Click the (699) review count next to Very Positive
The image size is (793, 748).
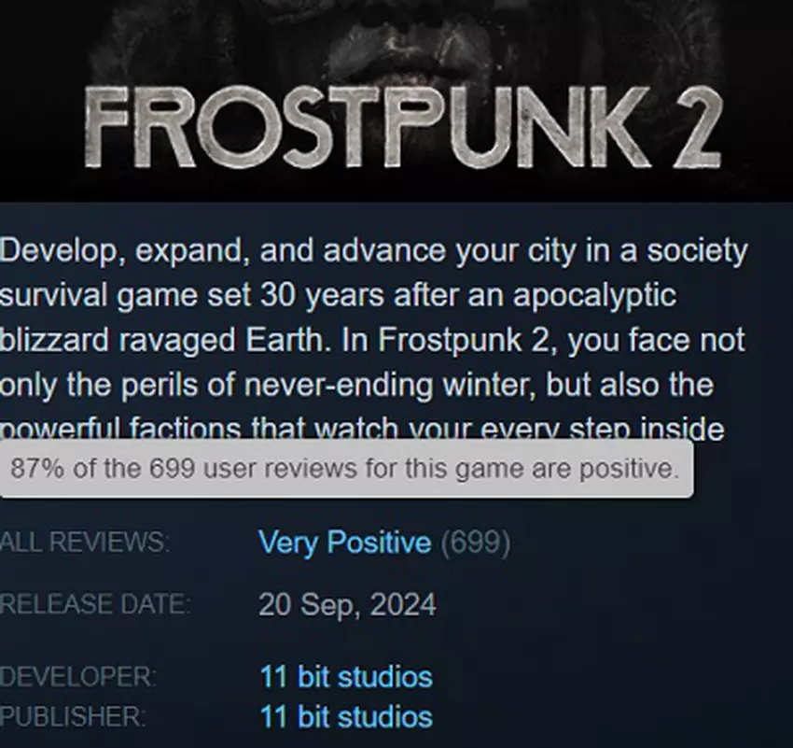(x=475, y=543)
